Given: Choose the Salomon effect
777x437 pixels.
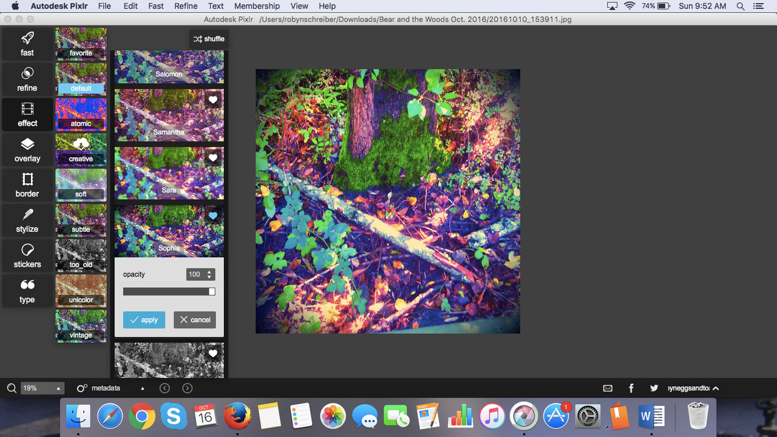Looking at the screenshot, I should click(169, 67).
